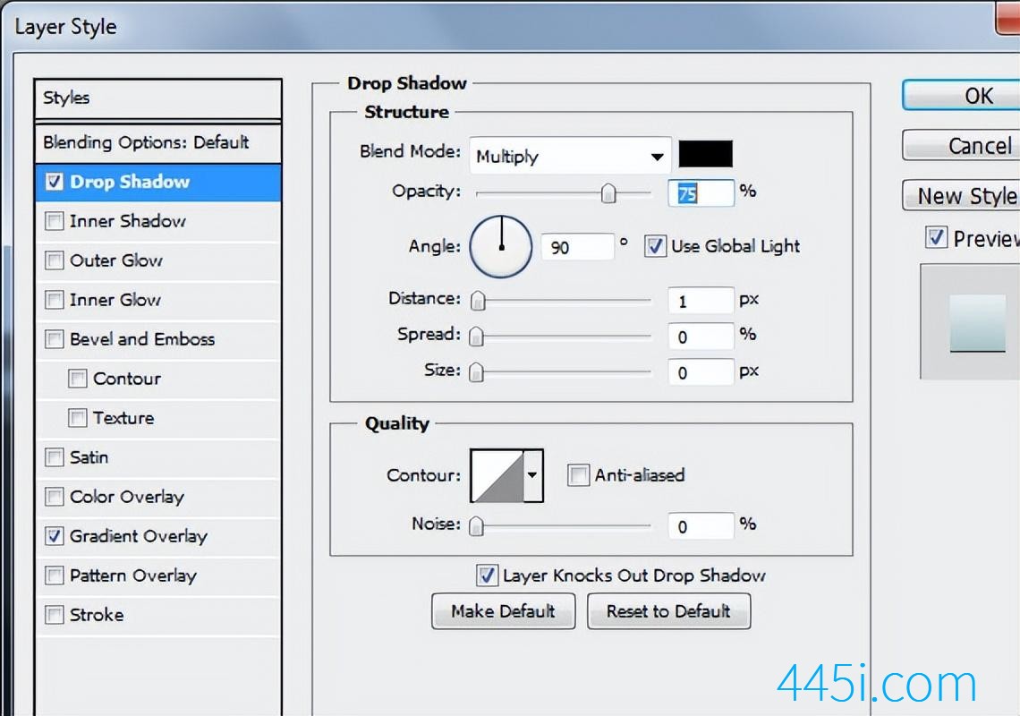The image size is (1020, 716).
Task: Enable the Pattern Overlay checkbox
Action: (x=54, y=575)
